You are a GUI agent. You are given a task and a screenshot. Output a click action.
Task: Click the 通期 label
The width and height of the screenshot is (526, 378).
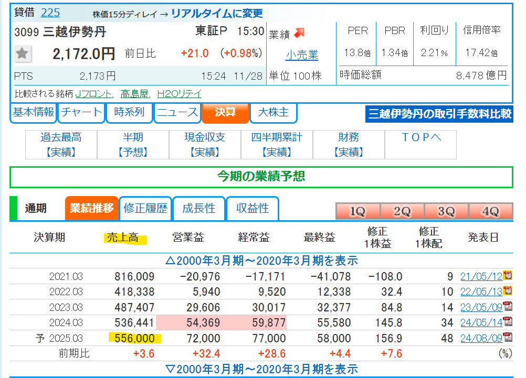(36, 209)
